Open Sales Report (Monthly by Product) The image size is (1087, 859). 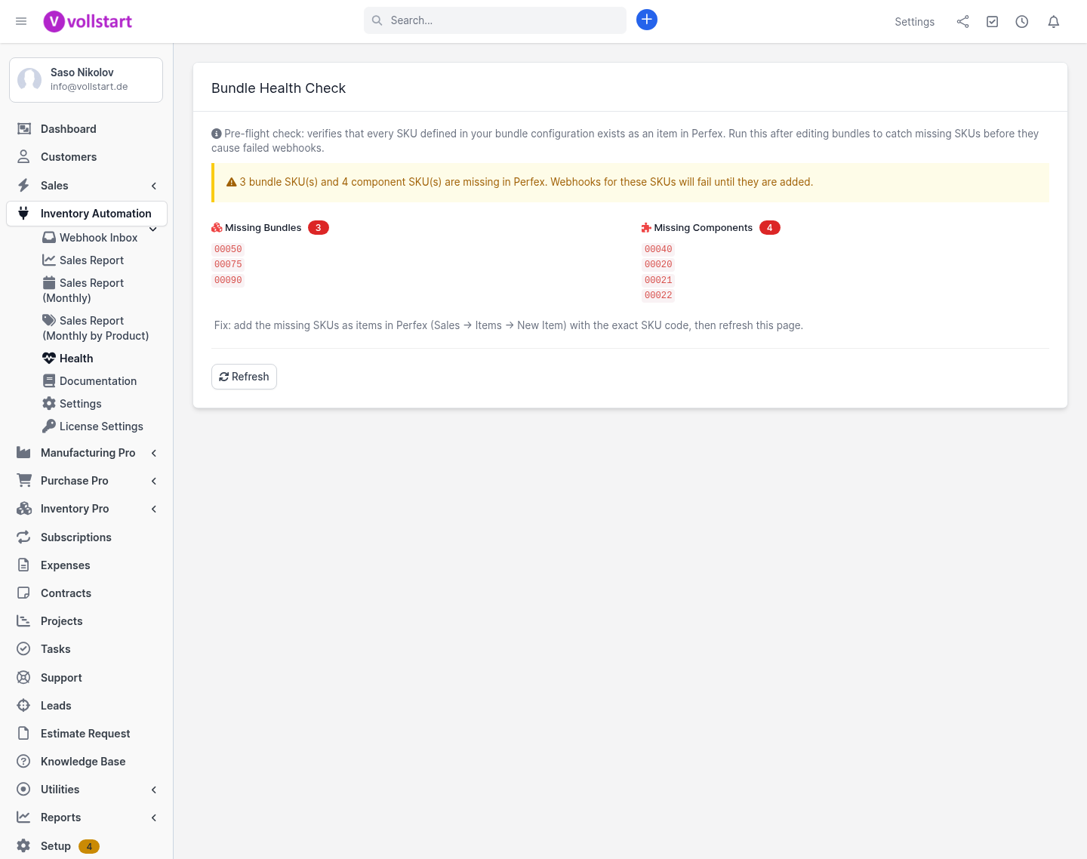tap(96, 328)
